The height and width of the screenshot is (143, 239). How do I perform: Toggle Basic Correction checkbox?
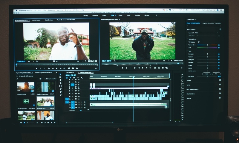click(x=220, y=29)
